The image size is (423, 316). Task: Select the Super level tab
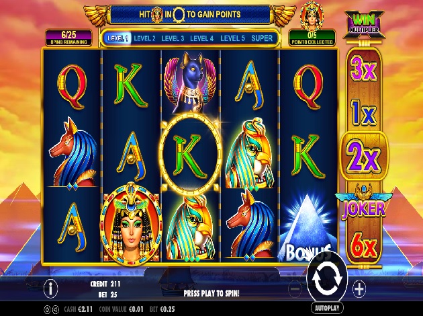pyautogui.click(x=262, y=38)
